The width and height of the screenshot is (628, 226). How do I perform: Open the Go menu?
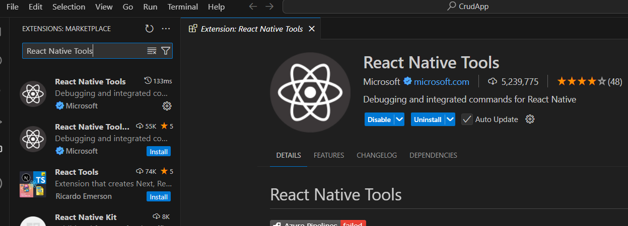tap(128, 7)
